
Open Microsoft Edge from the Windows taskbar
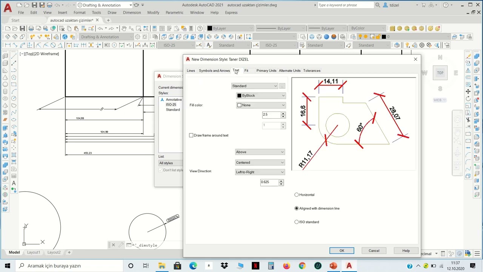click(193, 266)
